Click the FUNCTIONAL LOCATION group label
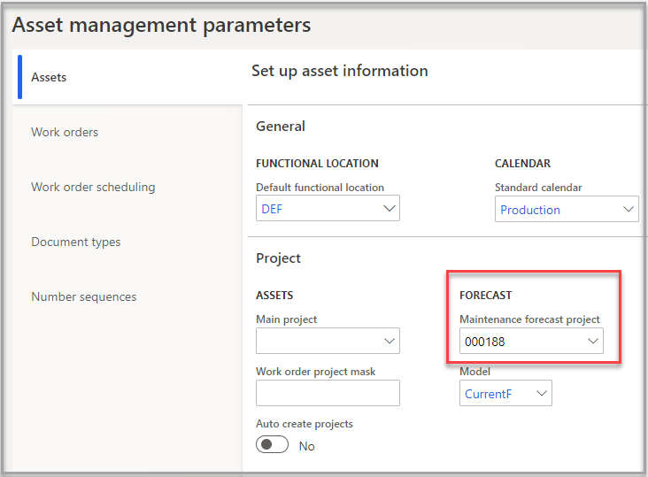 (x=317, y=164)
